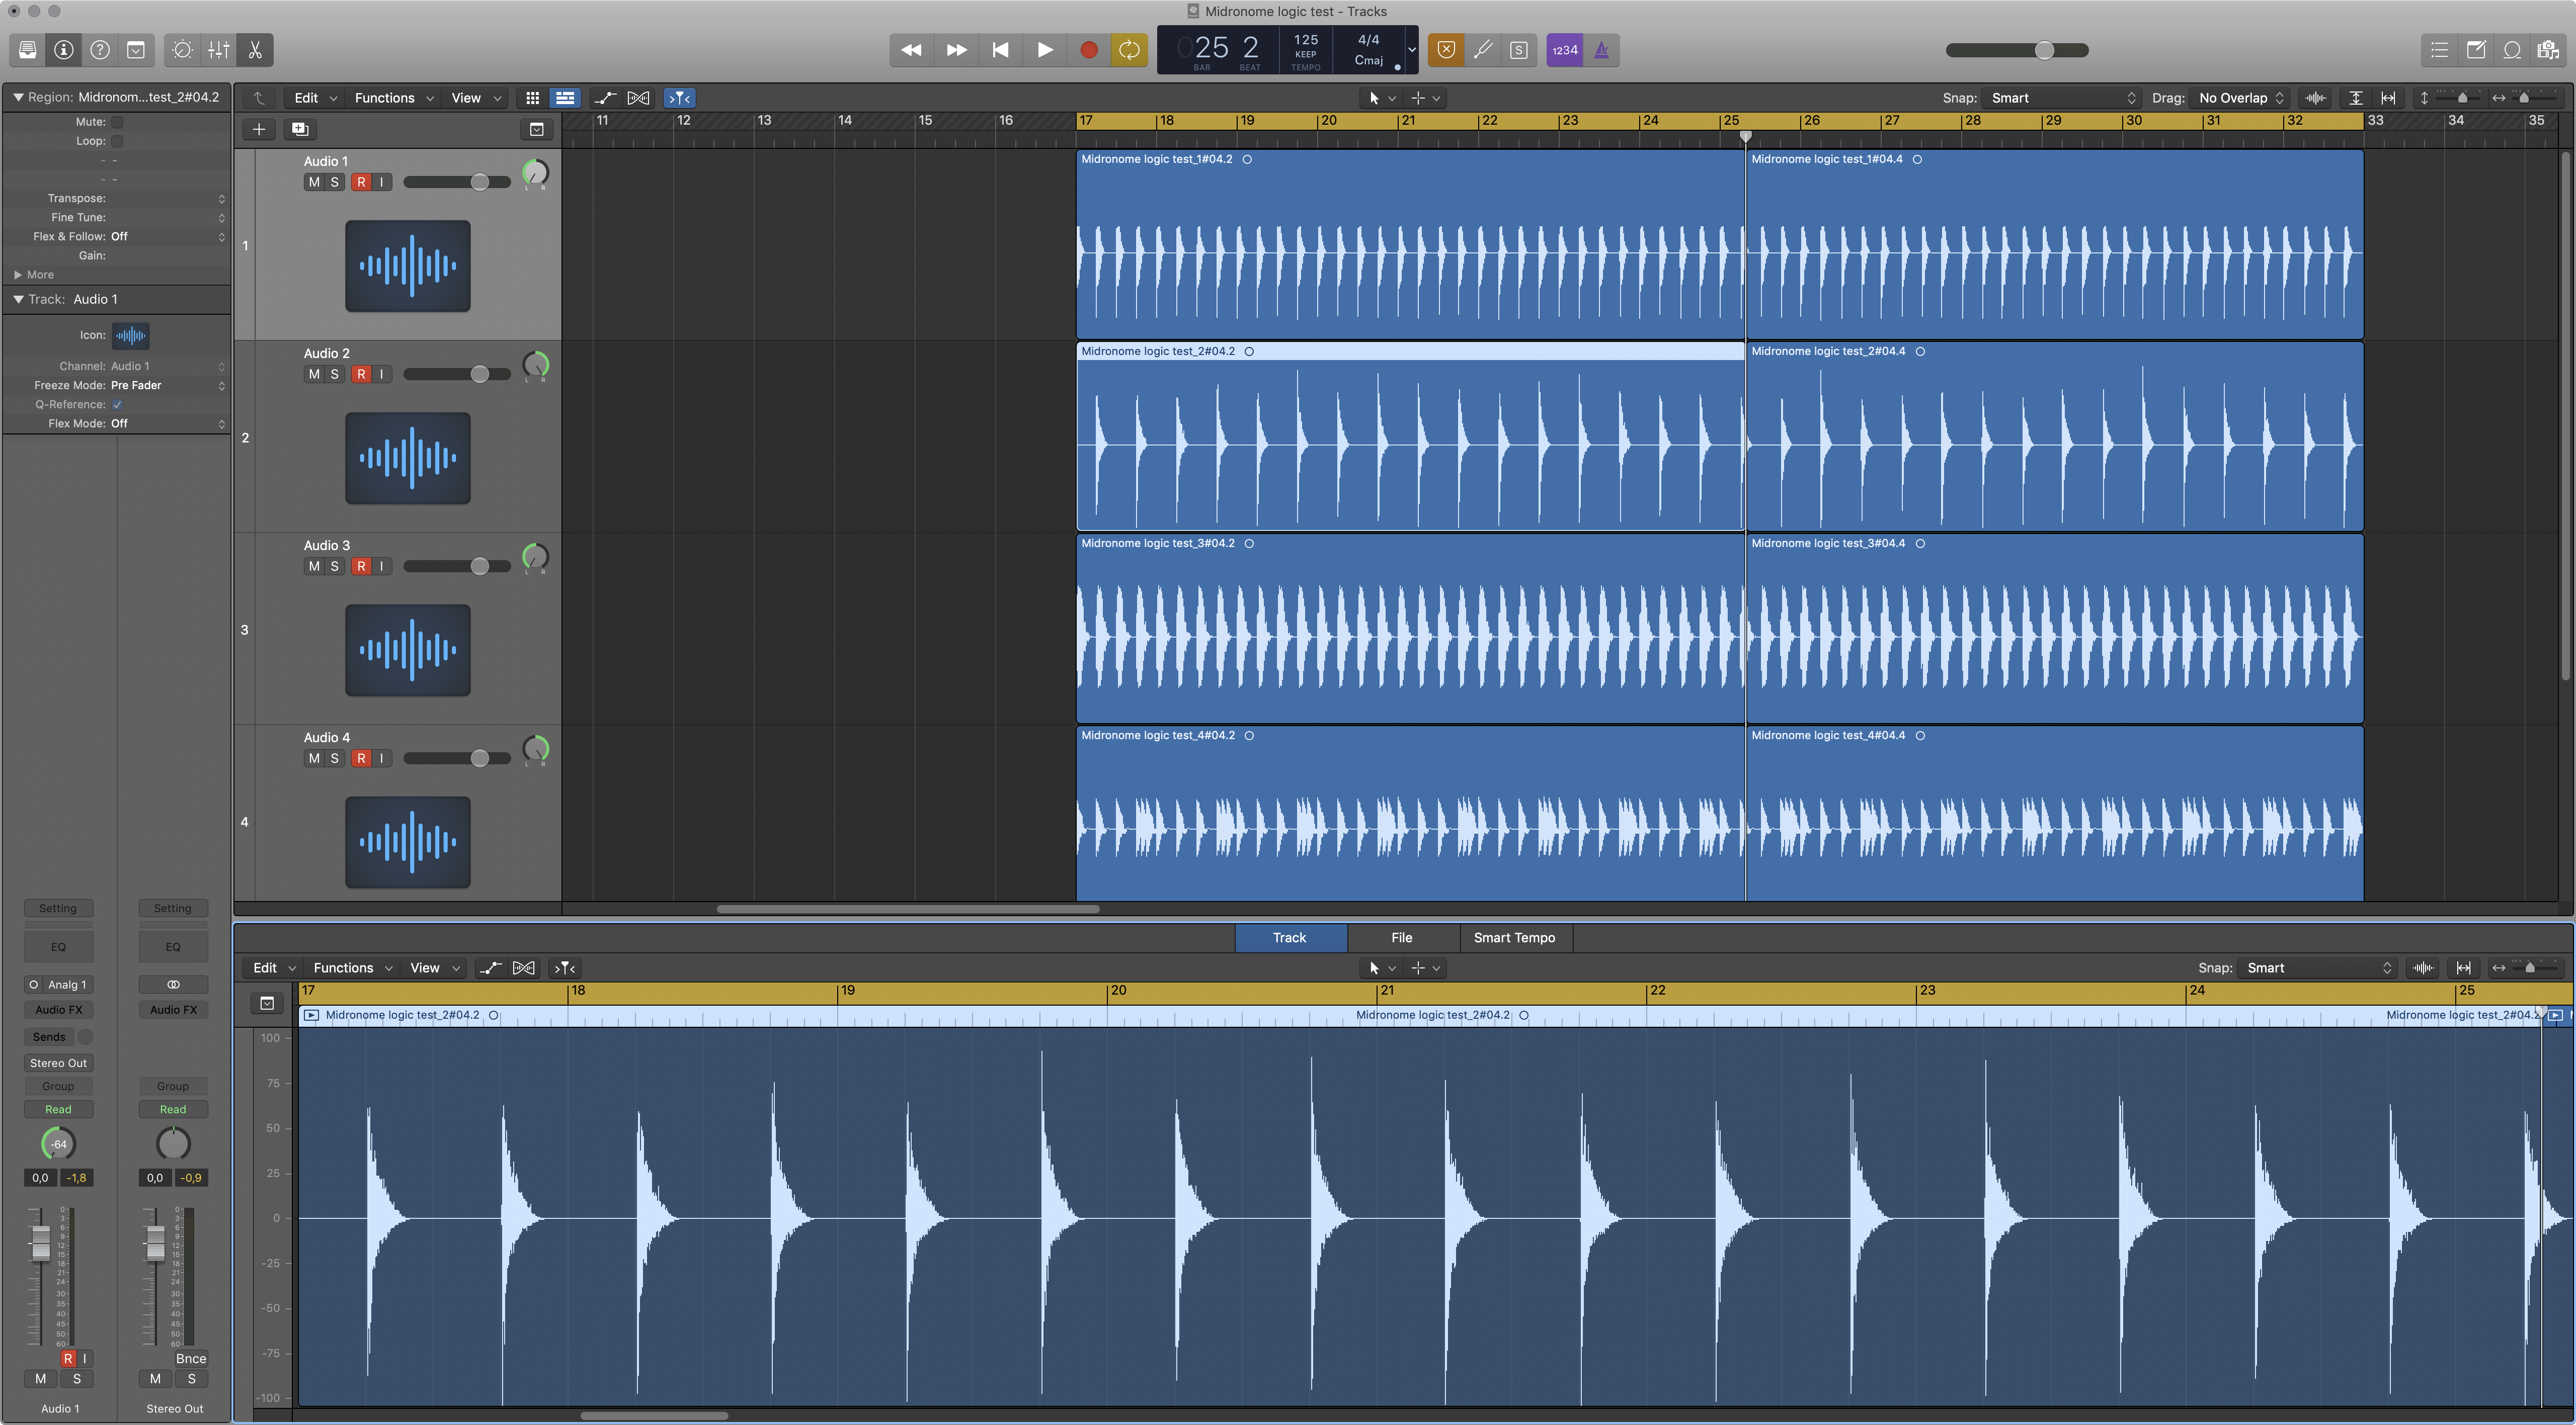Enable the metronome click icon
Viewport: 2576px width, 1425px height.
pyautogui.click(x=1601, y=50)
